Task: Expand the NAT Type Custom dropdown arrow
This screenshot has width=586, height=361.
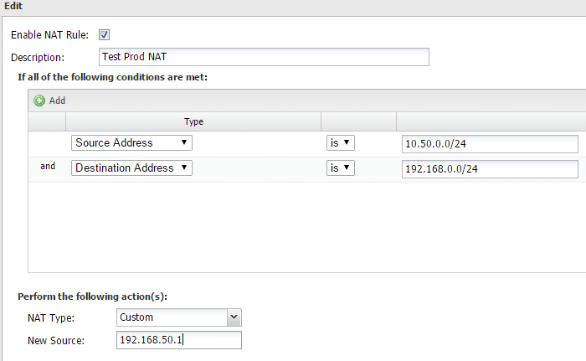Action: click(234, 317)
